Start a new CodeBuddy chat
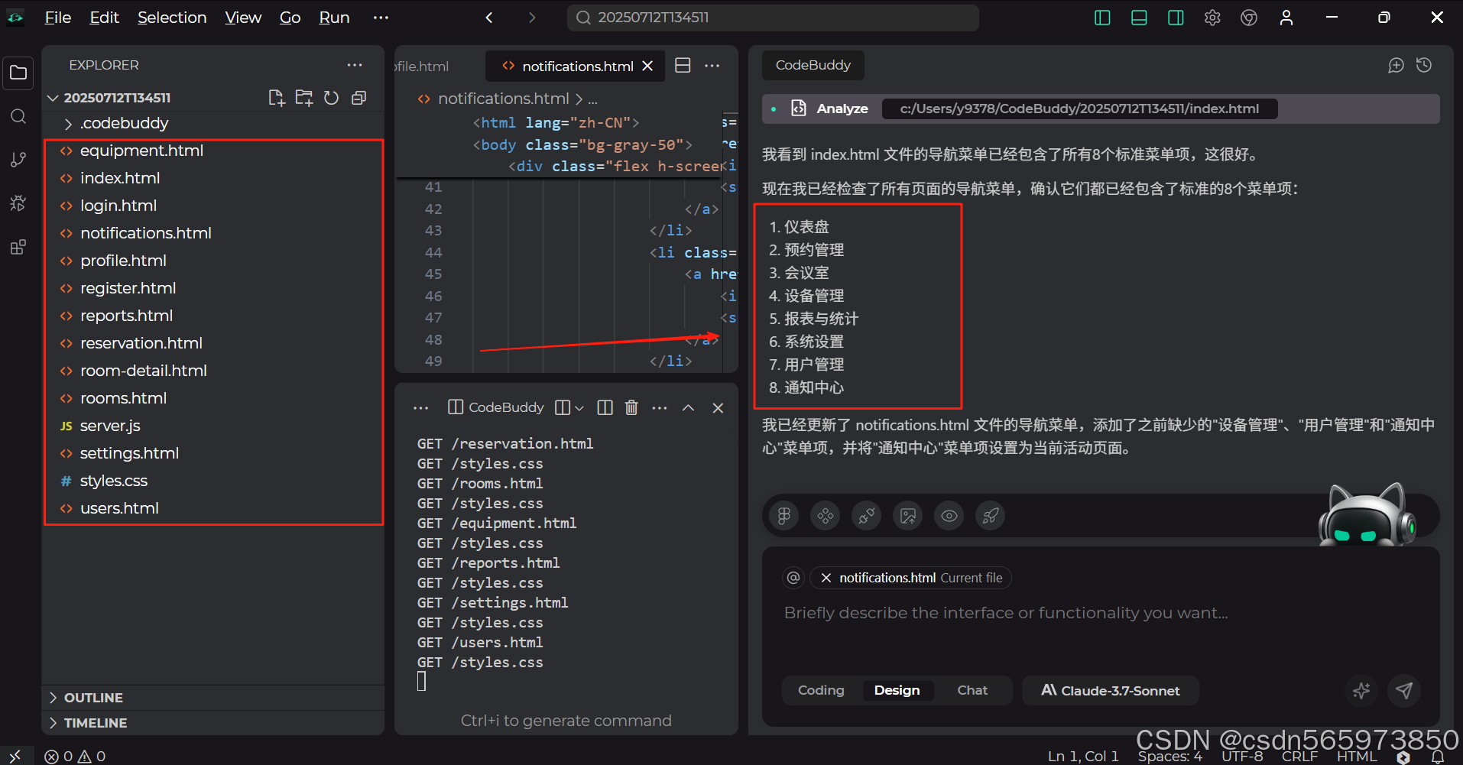Image resolution: width=1463 pixels, height=765 pixels. (1396, 66)
